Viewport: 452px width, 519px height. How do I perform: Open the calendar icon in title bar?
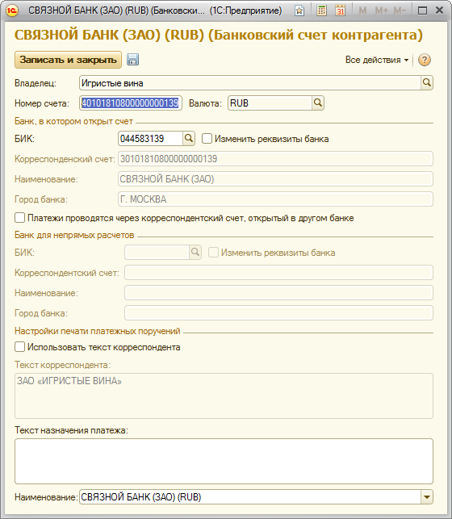(x=340, y=10)
